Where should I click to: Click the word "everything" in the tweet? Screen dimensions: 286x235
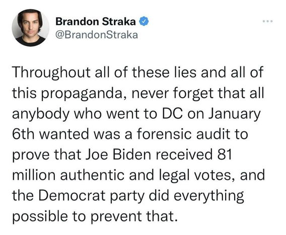[208, 196]
